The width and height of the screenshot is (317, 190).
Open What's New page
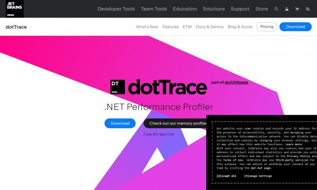[x=147, y=27]
